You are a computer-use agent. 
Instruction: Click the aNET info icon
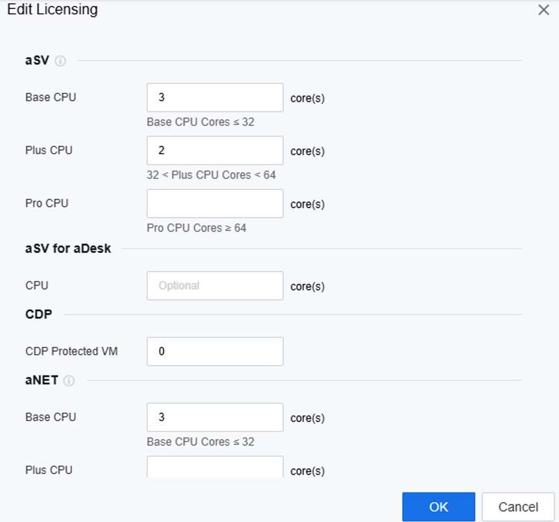click(x=69, y=381)
